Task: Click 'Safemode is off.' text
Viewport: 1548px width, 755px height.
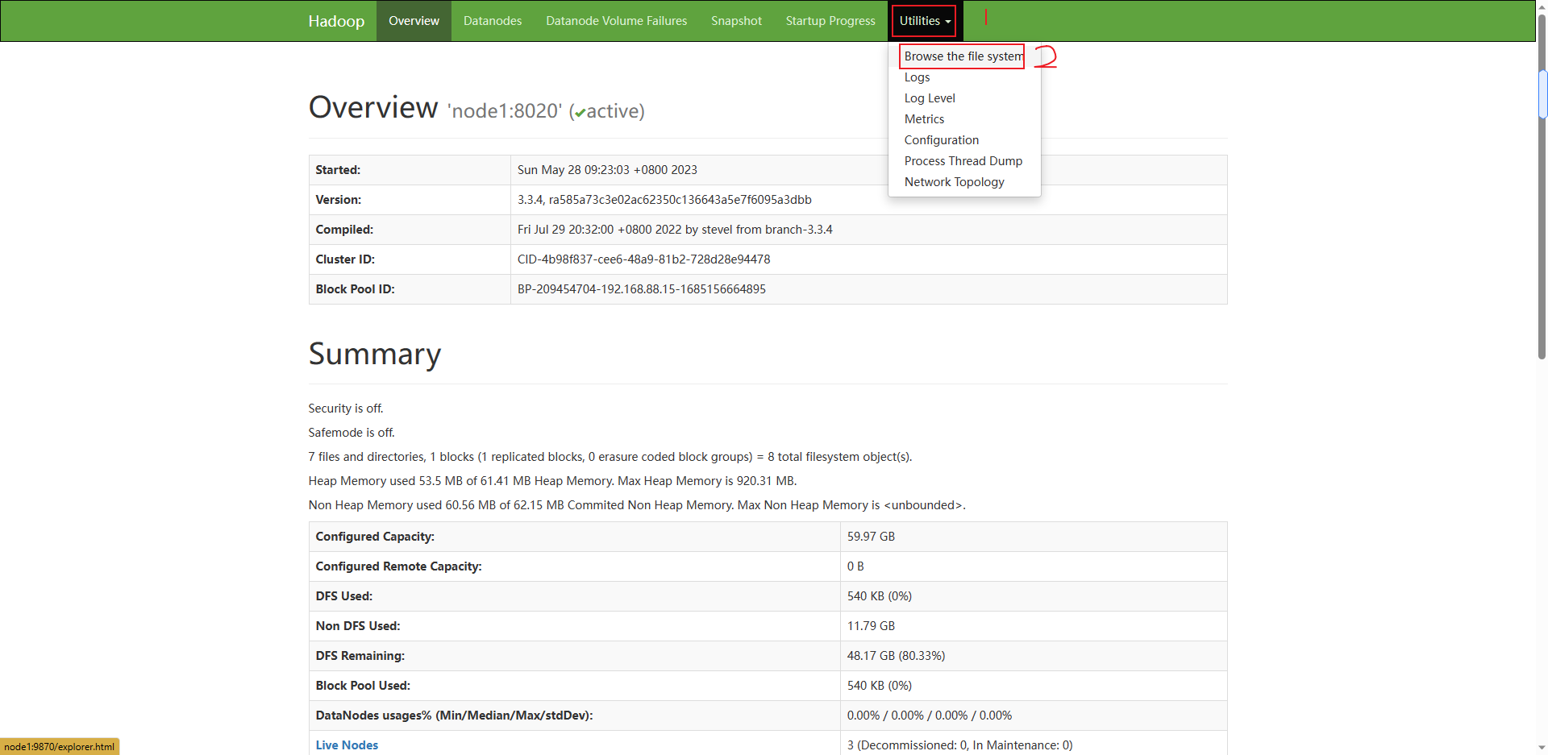Action: coord(352,433)
